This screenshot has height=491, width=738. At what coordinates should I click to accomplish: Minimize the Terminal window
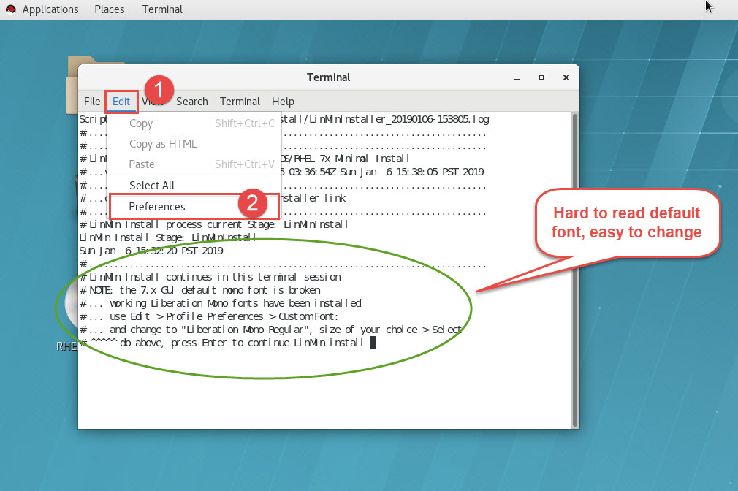[x=517, y=77]
